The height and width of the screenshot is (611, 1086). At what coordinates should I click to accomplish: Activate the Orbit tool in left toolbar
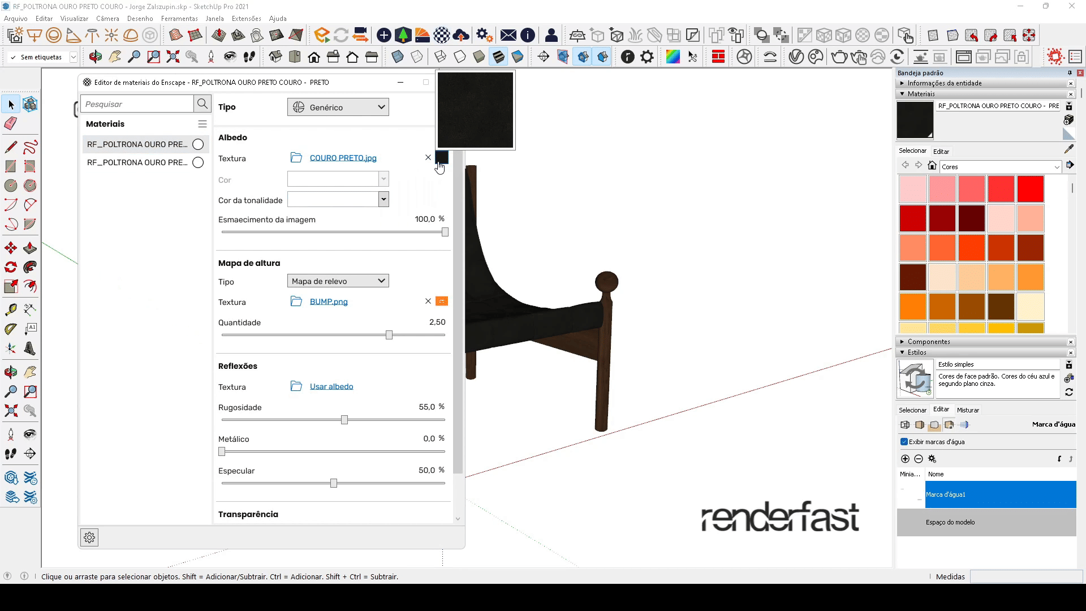(x=11, y=372)
